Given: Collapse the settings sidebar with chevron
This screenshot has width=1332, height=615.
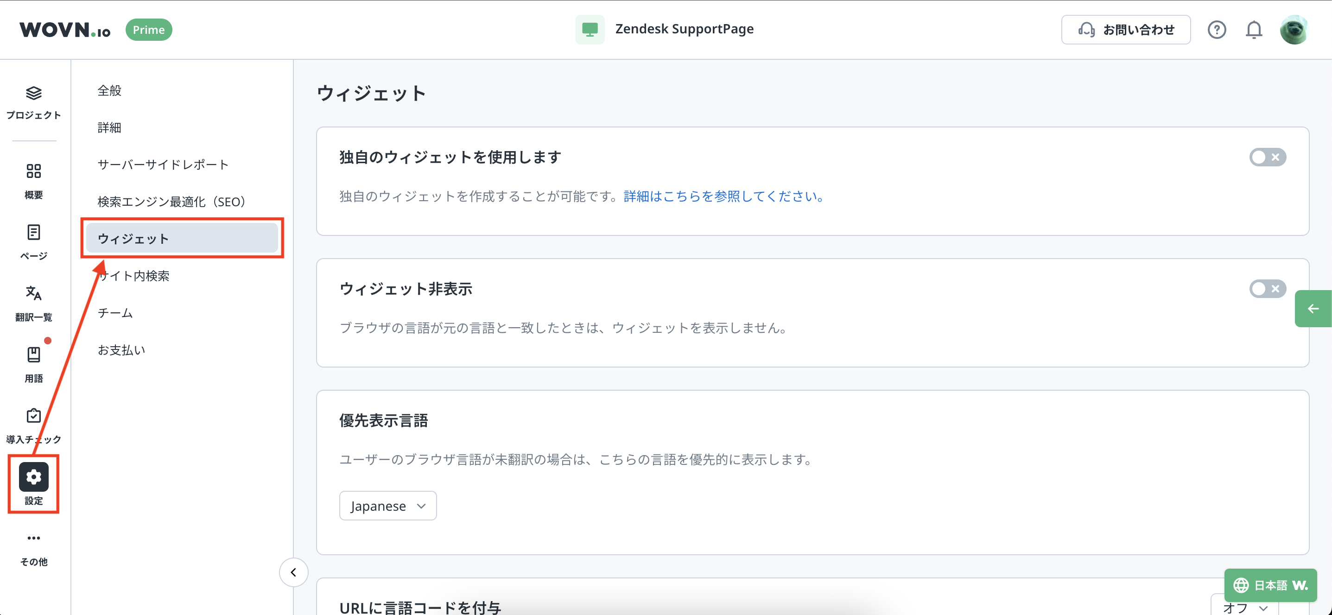Looking at the screenshot, I should pos(294,572).
